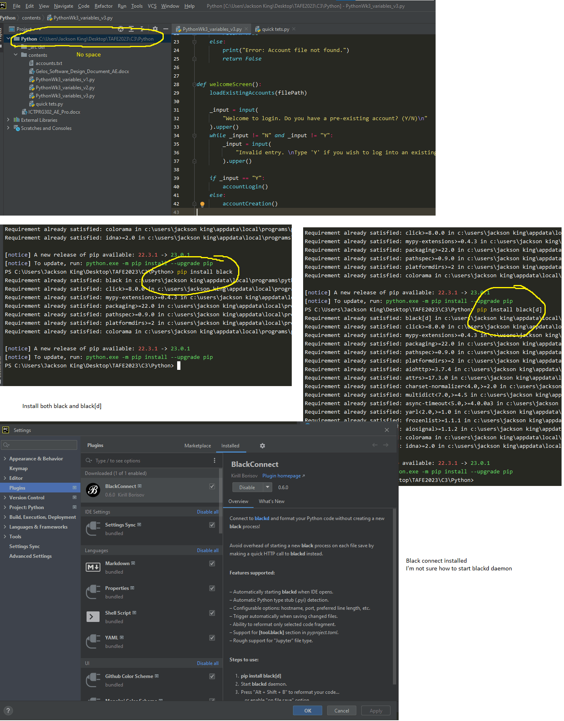Expand the Editor settings section
The width and height of the screenshot is (564, 721).
click(x=5, y=478)
